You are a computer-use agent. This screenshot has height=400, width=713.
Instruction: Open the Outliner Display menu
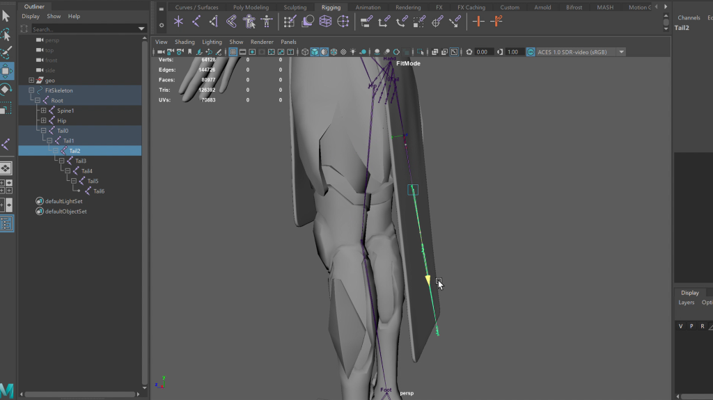coord(31,17)
